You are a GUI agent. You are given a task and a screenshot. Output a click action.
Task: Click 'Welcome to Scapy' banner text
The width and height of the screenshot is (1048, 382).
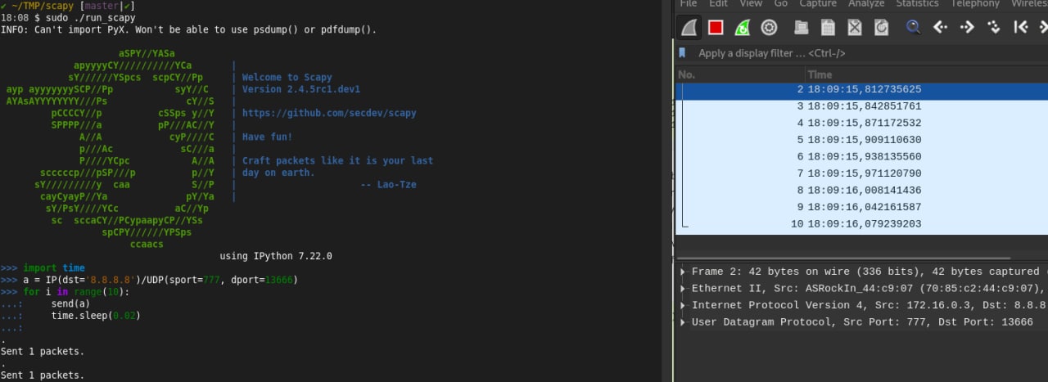point(287,78)
